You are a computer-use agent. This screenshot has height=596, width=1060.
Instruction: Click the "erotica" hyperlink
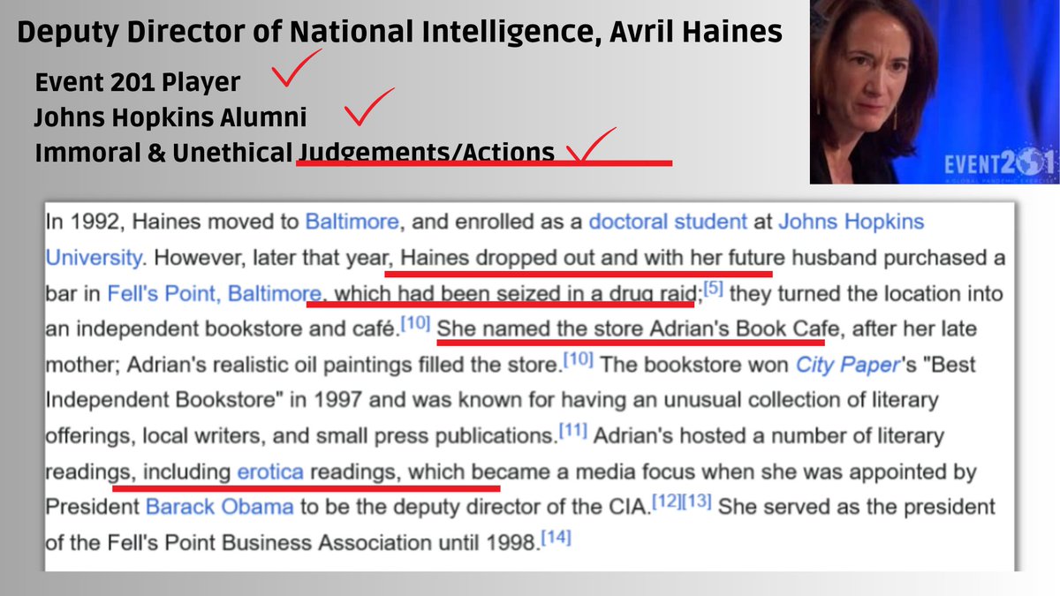[x=270, y=472]
